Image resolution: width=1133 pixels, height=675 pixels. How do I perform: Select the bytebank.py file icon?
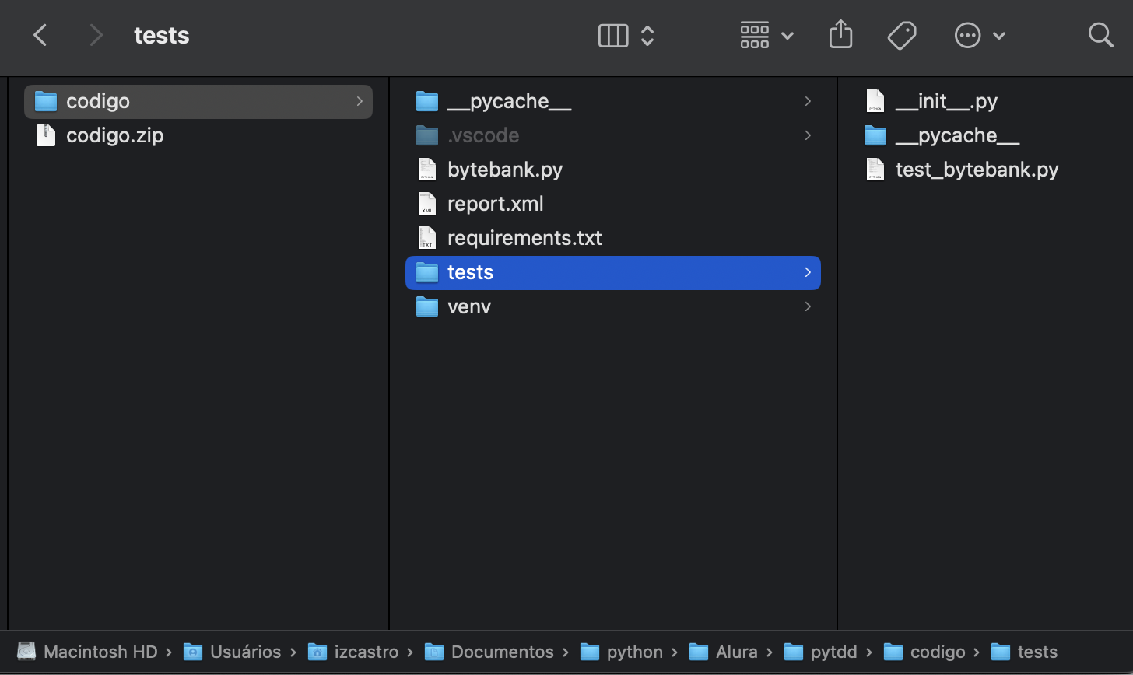point(427,170)
